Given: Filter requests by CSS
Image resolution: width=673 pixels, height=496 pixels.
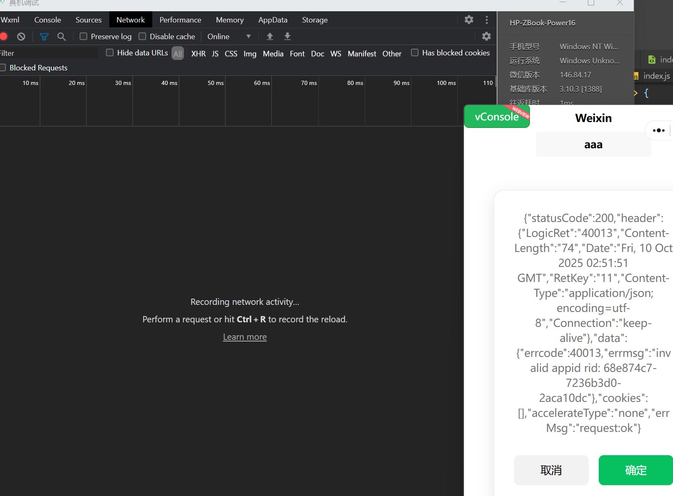Looking at the screenshot, I should (x=231, y=53).
